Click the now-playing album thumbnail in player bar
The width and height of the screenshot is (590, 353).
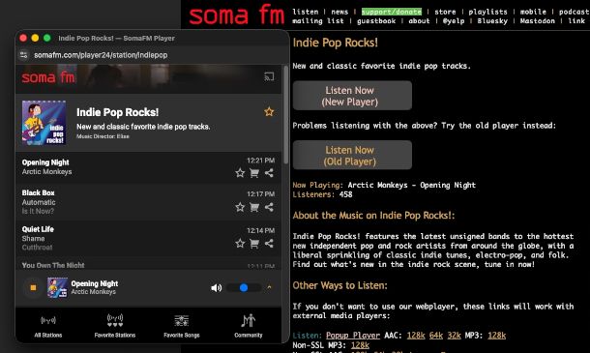[57, 287]
